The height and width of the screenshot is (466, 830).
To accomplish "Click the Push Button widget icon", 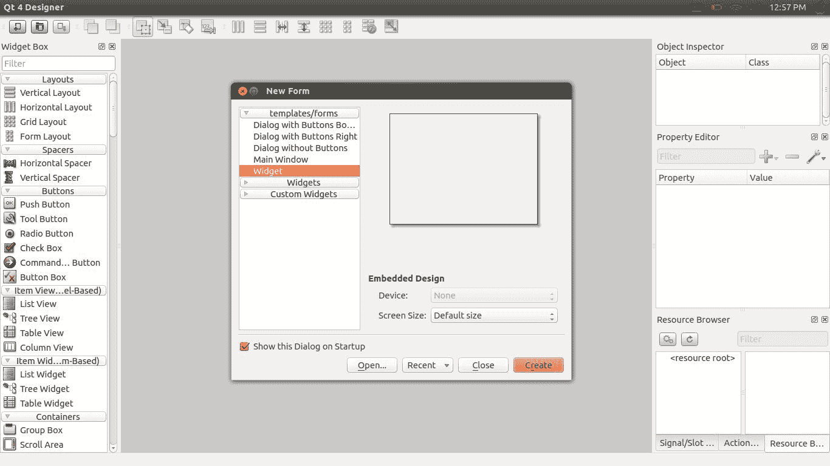I will 10,204.
